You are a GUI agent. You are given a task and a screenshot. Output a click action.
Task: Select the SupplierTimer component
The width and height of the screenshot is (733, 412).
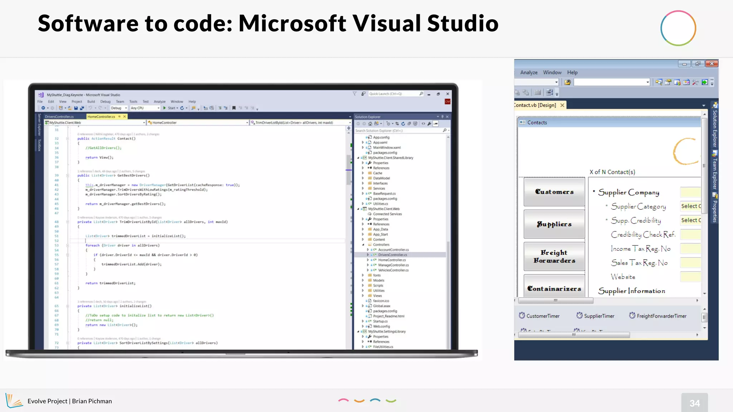[595, 316]
